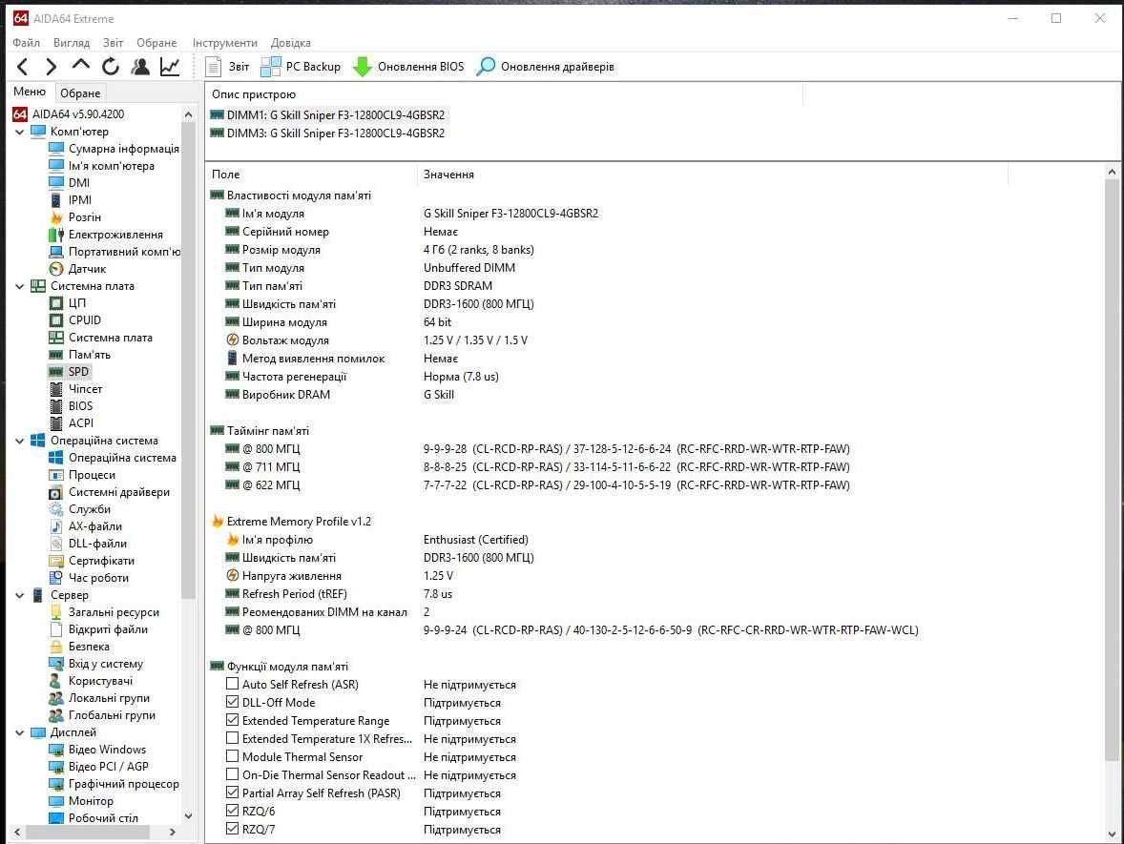Screen dimensions: 1124x844
Task: Select the 'Електроживлення' power icon in tree
Action: (x=56, y=235)
